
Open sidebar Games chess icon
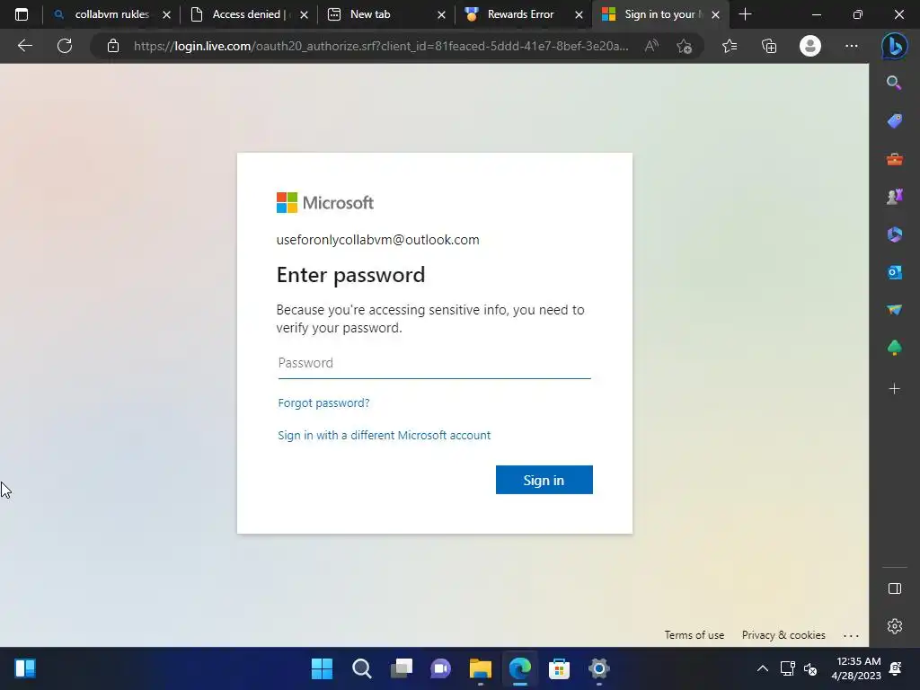tap(894, 197)
